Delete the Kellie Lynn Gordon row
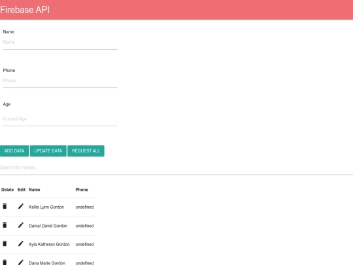 point(5,206)
